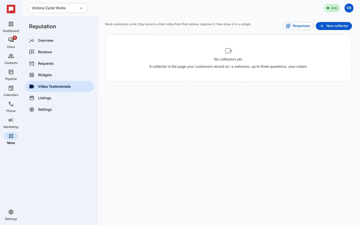Click the empty-state video camera icon
Screen dimensions: 360x225
click(x=228, y=51)
